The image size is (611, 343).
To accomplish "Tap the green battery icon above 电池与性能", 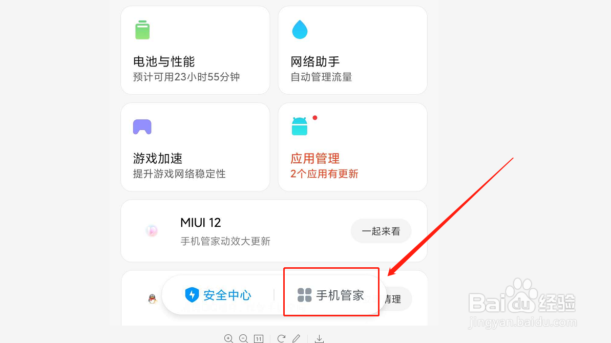I will [142, 30].
